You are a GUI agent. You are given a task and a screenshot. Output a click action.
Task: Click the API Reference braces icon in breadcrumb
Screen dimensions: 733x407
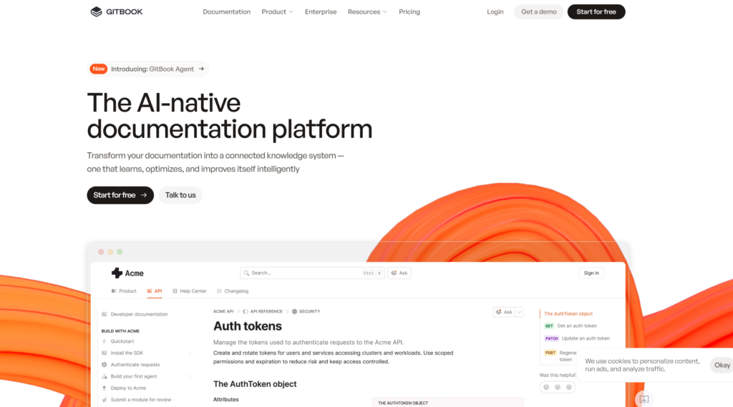(x=246, y=312)
